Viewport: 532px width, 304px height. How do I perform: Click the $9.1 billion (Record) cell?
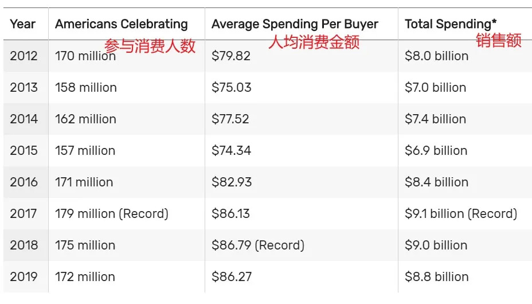(x=461, y=214)
